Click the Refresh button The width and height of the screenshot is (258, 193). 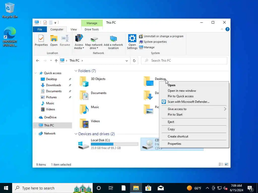134,61
